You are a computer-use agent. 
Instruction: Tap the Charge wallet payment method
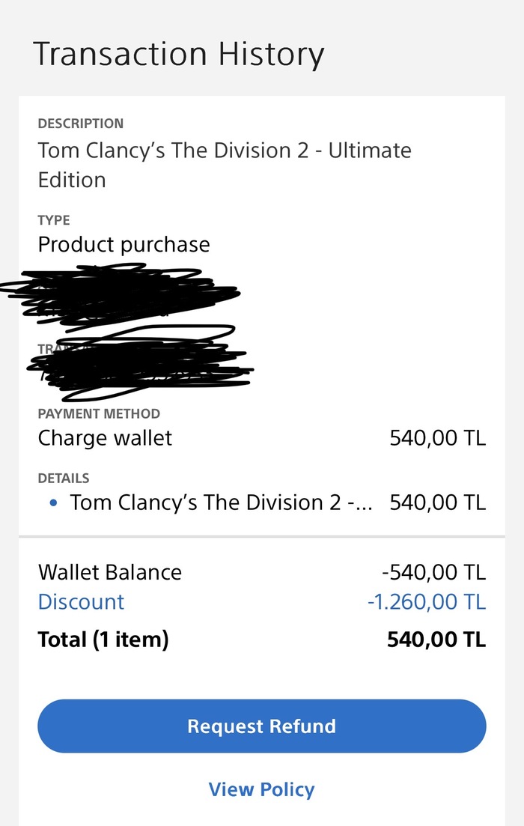click(105, 438)
